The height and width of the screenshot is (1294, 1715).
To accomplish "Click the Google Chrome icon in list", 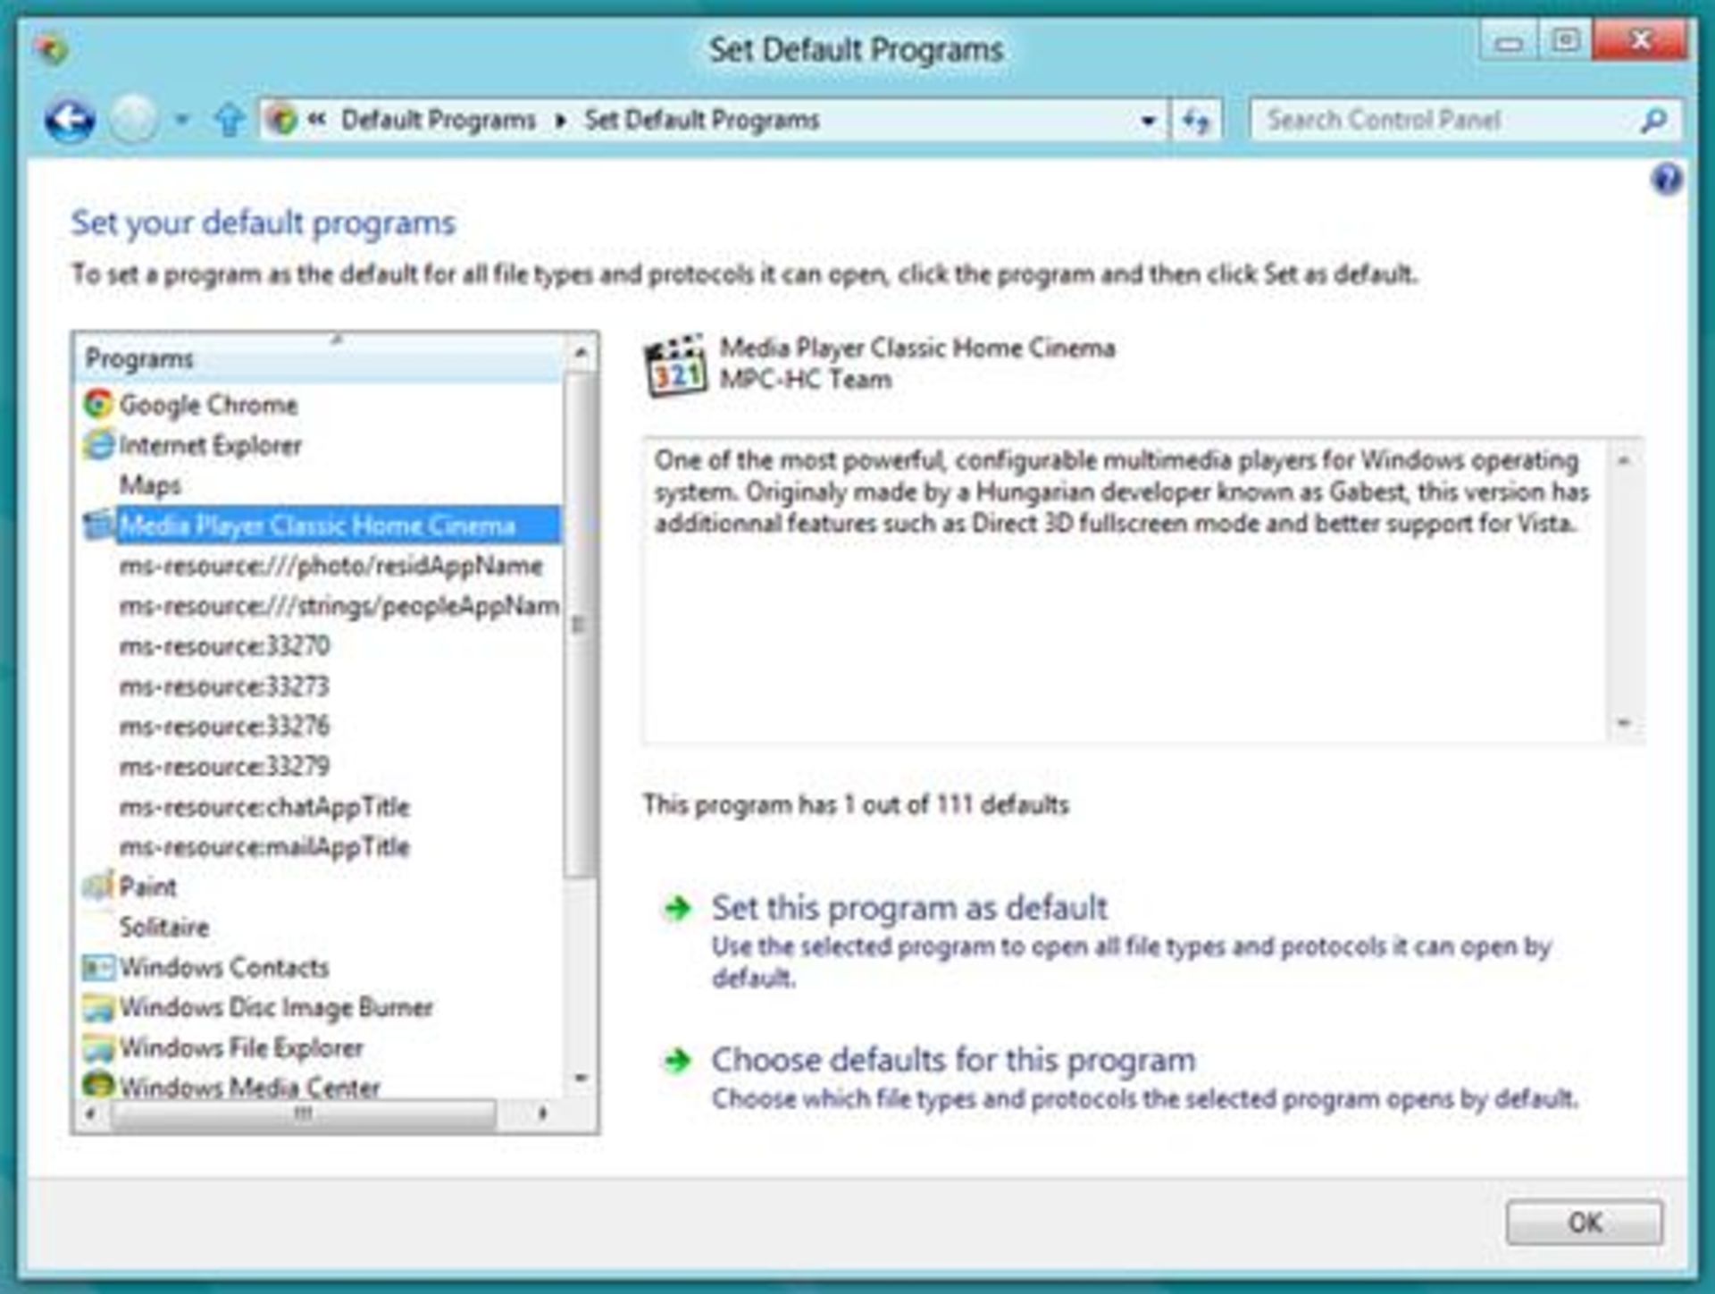I will click(98, 404).
